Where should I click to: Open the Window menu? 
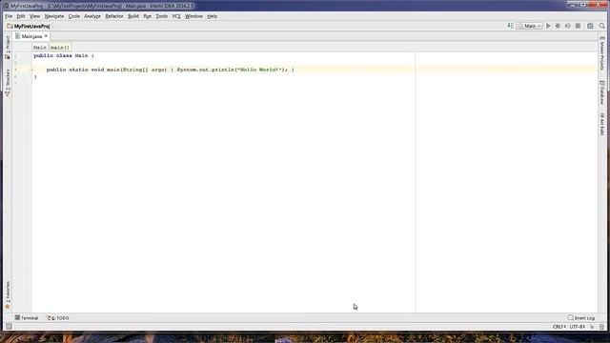pyautogui.click(x=193, y=16)
